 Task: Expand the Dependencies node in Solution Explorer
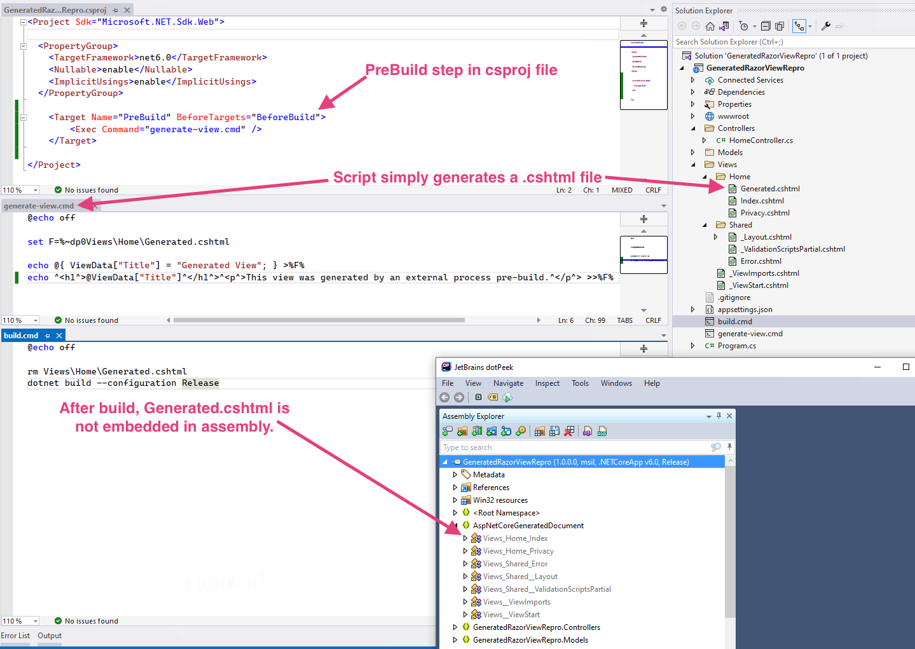click(692, 92)
